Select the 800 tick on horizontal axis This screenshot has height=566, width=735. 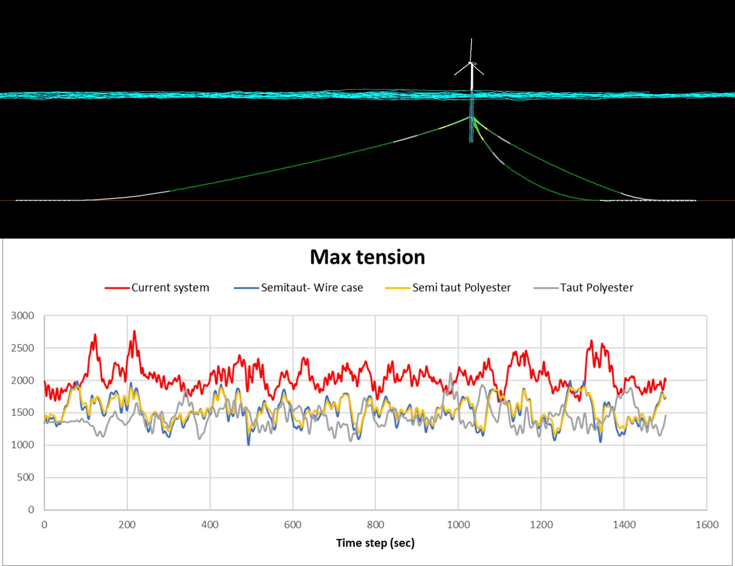(375, 525)
